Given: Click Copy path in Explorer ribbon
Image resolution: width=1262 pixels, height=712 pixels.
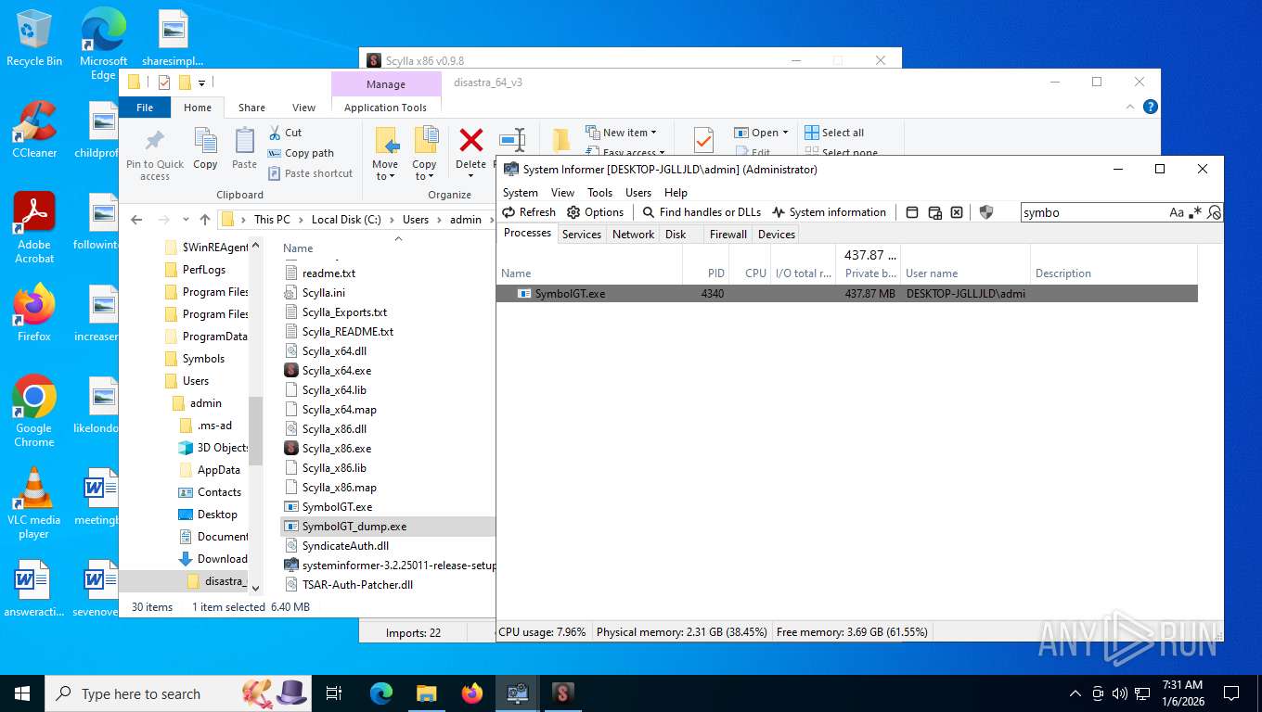Looking at the screenshot, I should [301, 153].
